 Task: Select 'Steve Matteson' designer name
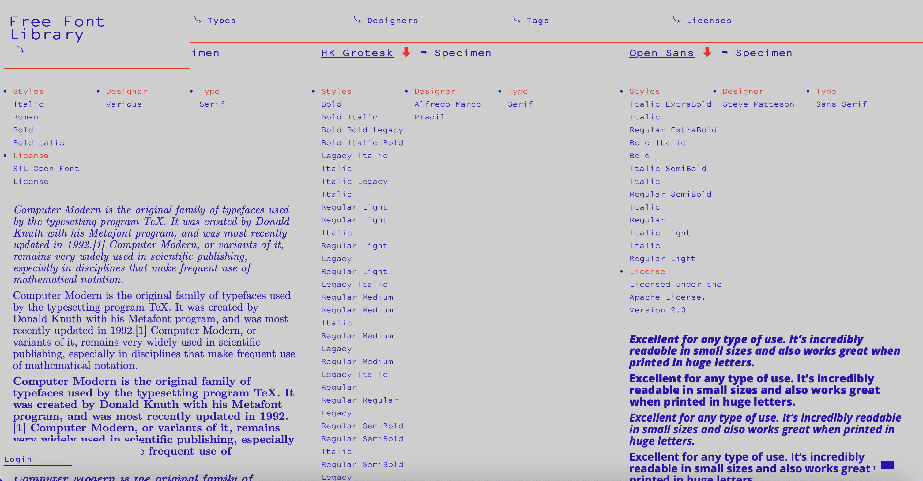pos(758,104)
